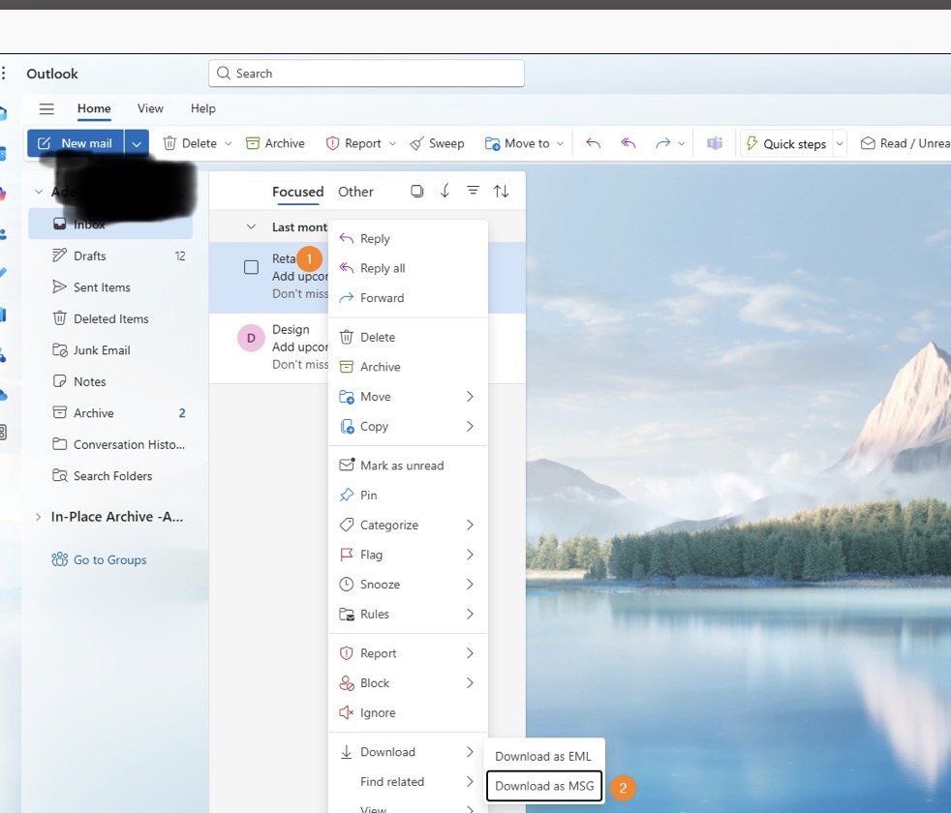Image resolution: width=951 pixels, height=813 pixels.
Task: Open the filter icon in message list
Action: point(473,191)
